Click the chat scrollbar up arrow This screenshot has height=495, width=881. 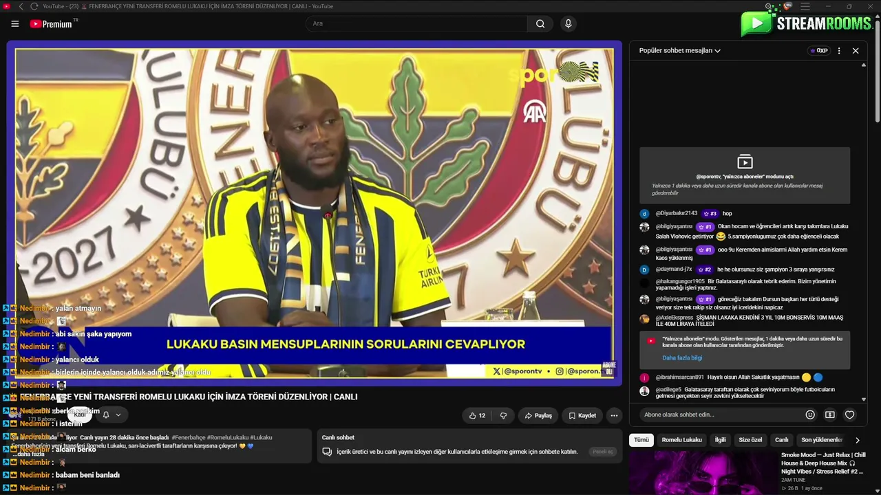click(x=864, y=65)
